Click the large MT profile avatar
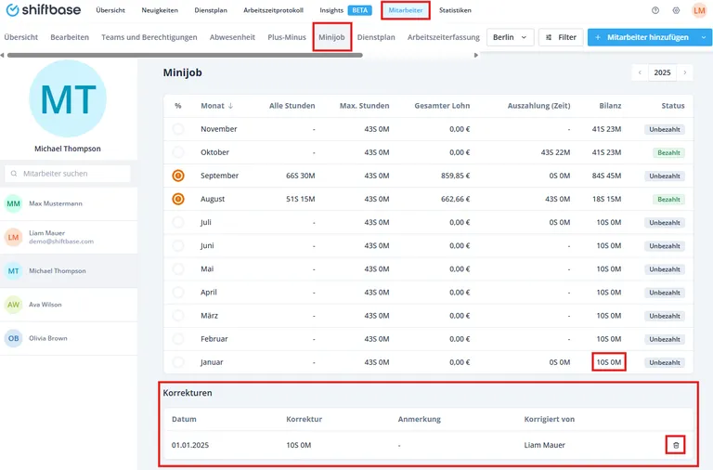Image resolution: width=713 pixels, height=470 pixels. pyautogui.click(x=68, y=98)
